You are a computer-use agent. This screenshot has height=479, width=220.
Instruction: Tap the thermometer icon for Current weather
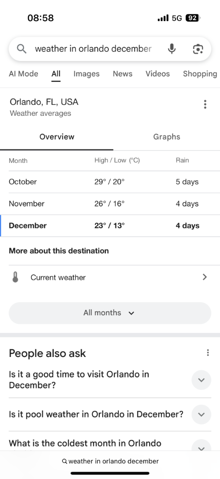[x=15, y=277]
